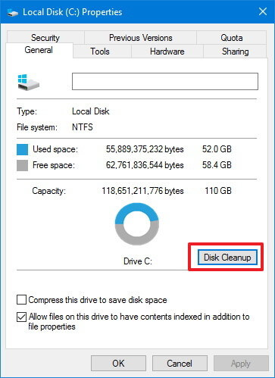
Task: Launch Disk Cleanup
Action: pyautogui.click(x=227, y=258)
